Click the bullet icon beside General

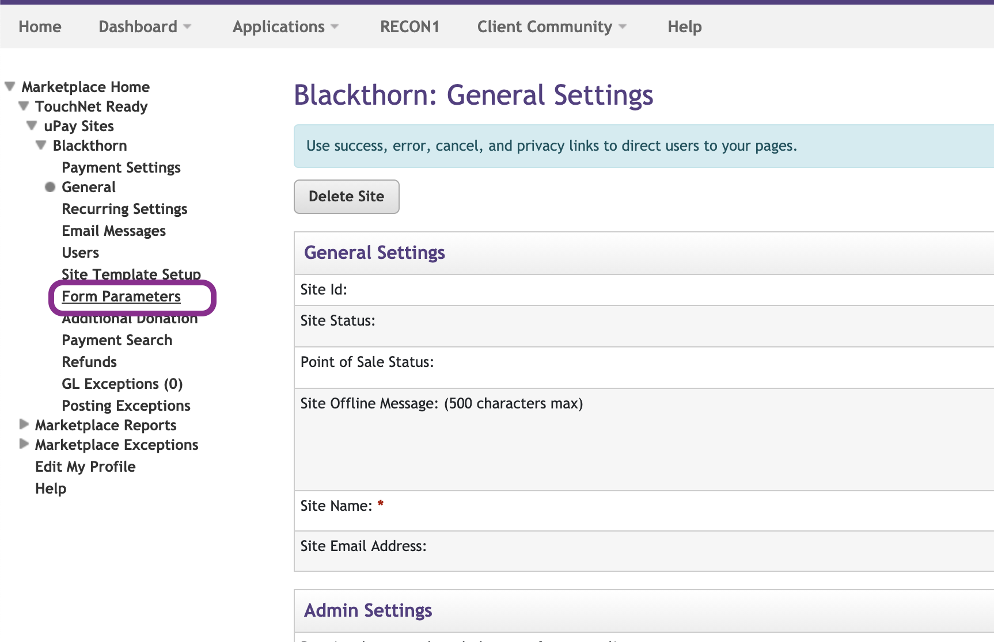(x=50, y=187)
